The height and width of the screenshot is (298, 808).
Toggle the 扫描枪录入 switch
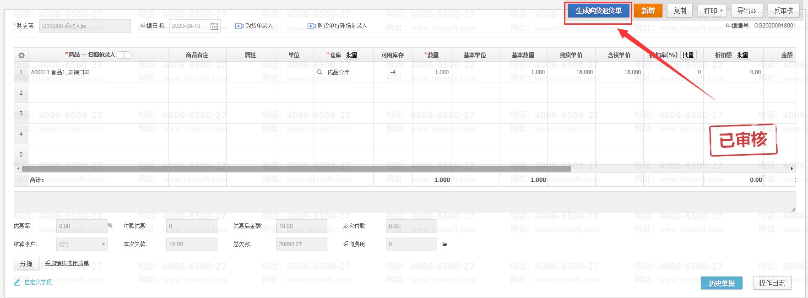point(124,55)
